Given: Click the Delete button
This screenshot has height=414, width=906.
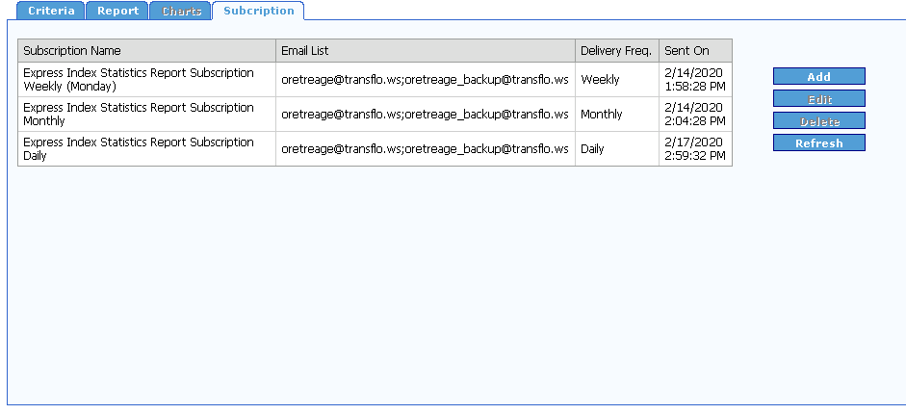Looking at the screenshot, I should [x=818, y=121].
